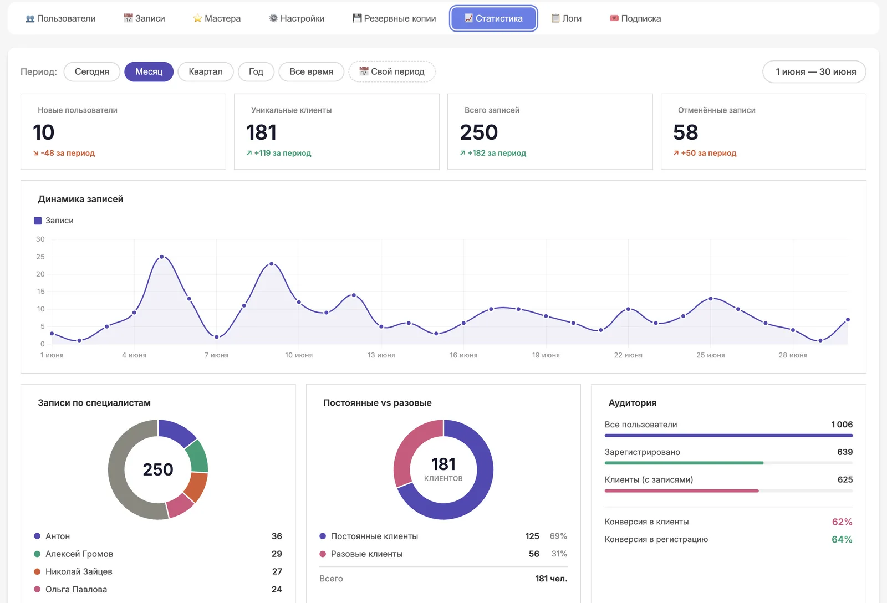Click the gear icon for Настройки

(x=273, y=18)
